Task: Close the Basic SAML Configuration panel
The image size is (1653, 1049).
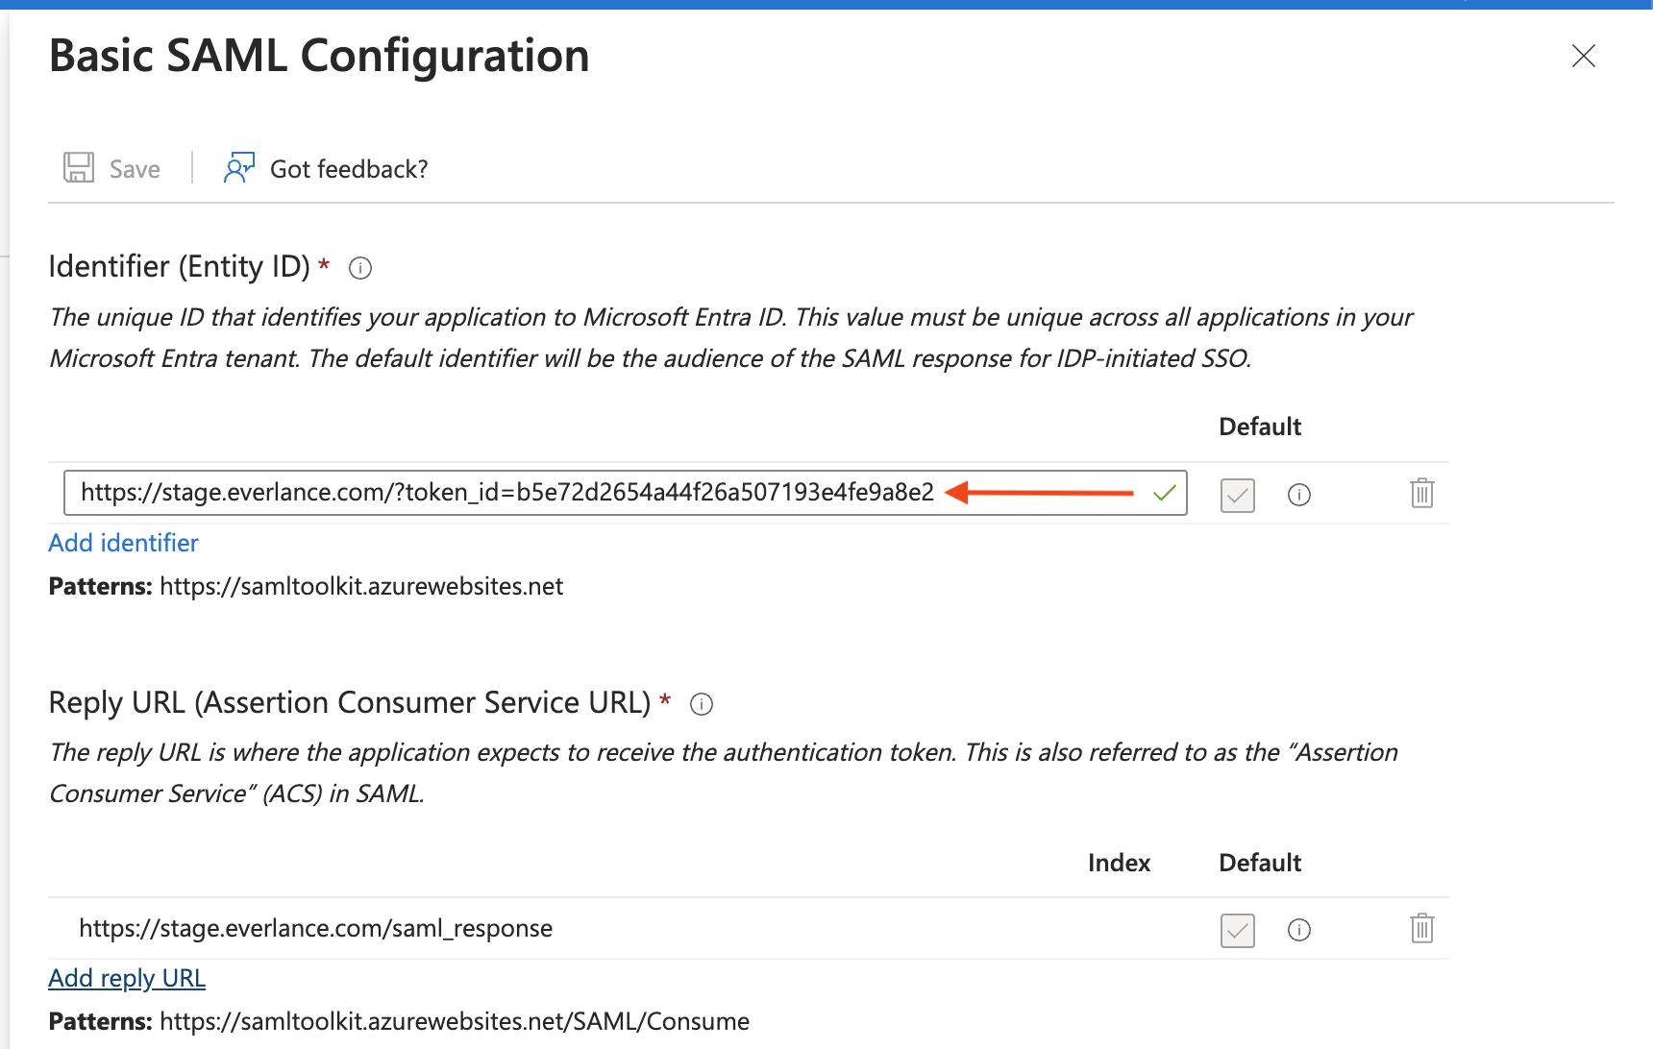Action: pyautogui.click(x=1583, y=56)
